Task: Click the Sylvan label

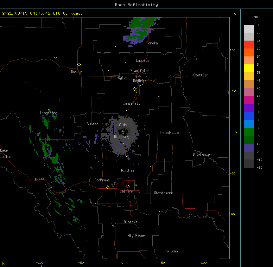Action: tap(124, 78)
